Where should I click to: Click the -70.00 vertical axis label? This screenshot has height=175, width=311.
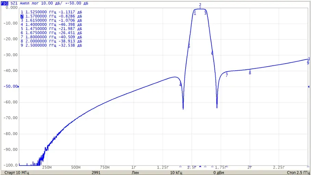[x=11, y=118]
